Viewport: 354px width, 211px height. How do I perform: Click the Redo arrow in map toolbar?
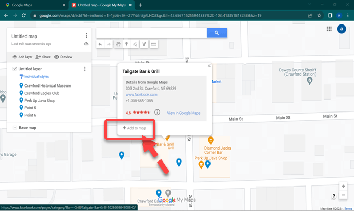coord(109,44)
